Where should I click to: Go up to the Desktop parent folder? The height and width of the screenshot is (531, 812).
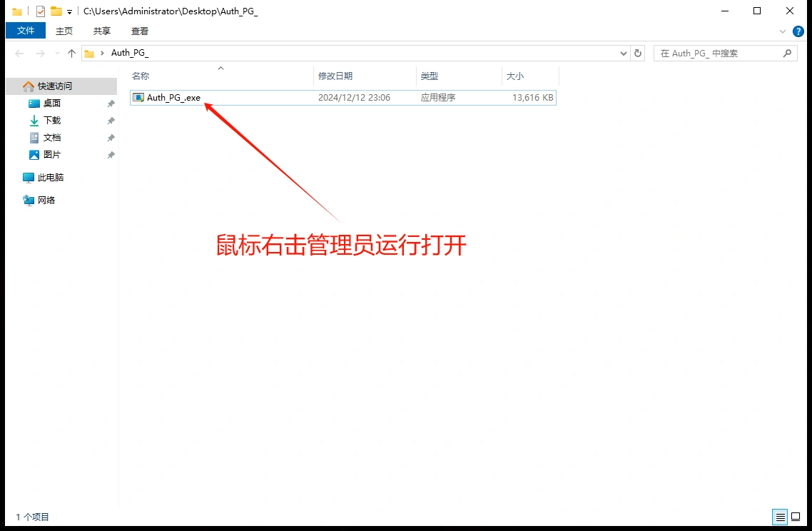click(x=71, y=53)
